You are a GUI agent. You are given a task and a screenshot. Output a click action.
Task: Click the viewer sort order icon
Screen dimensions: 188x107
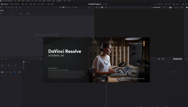pos(89,7)
